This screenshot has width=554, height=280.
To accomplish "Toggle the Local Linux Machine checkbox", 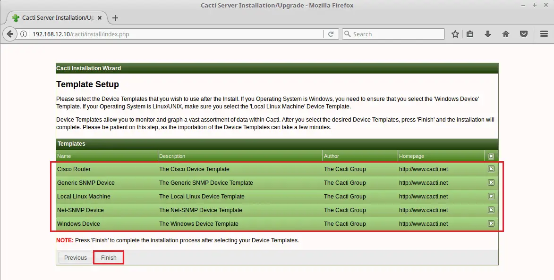I will pos(491,196).
